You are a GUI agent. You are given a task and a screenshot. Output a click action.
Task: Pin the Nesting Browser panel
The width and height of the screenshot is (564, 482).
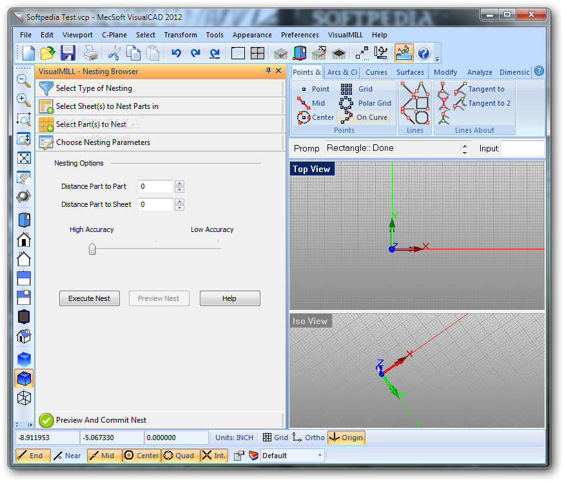[x=268, y=70]
